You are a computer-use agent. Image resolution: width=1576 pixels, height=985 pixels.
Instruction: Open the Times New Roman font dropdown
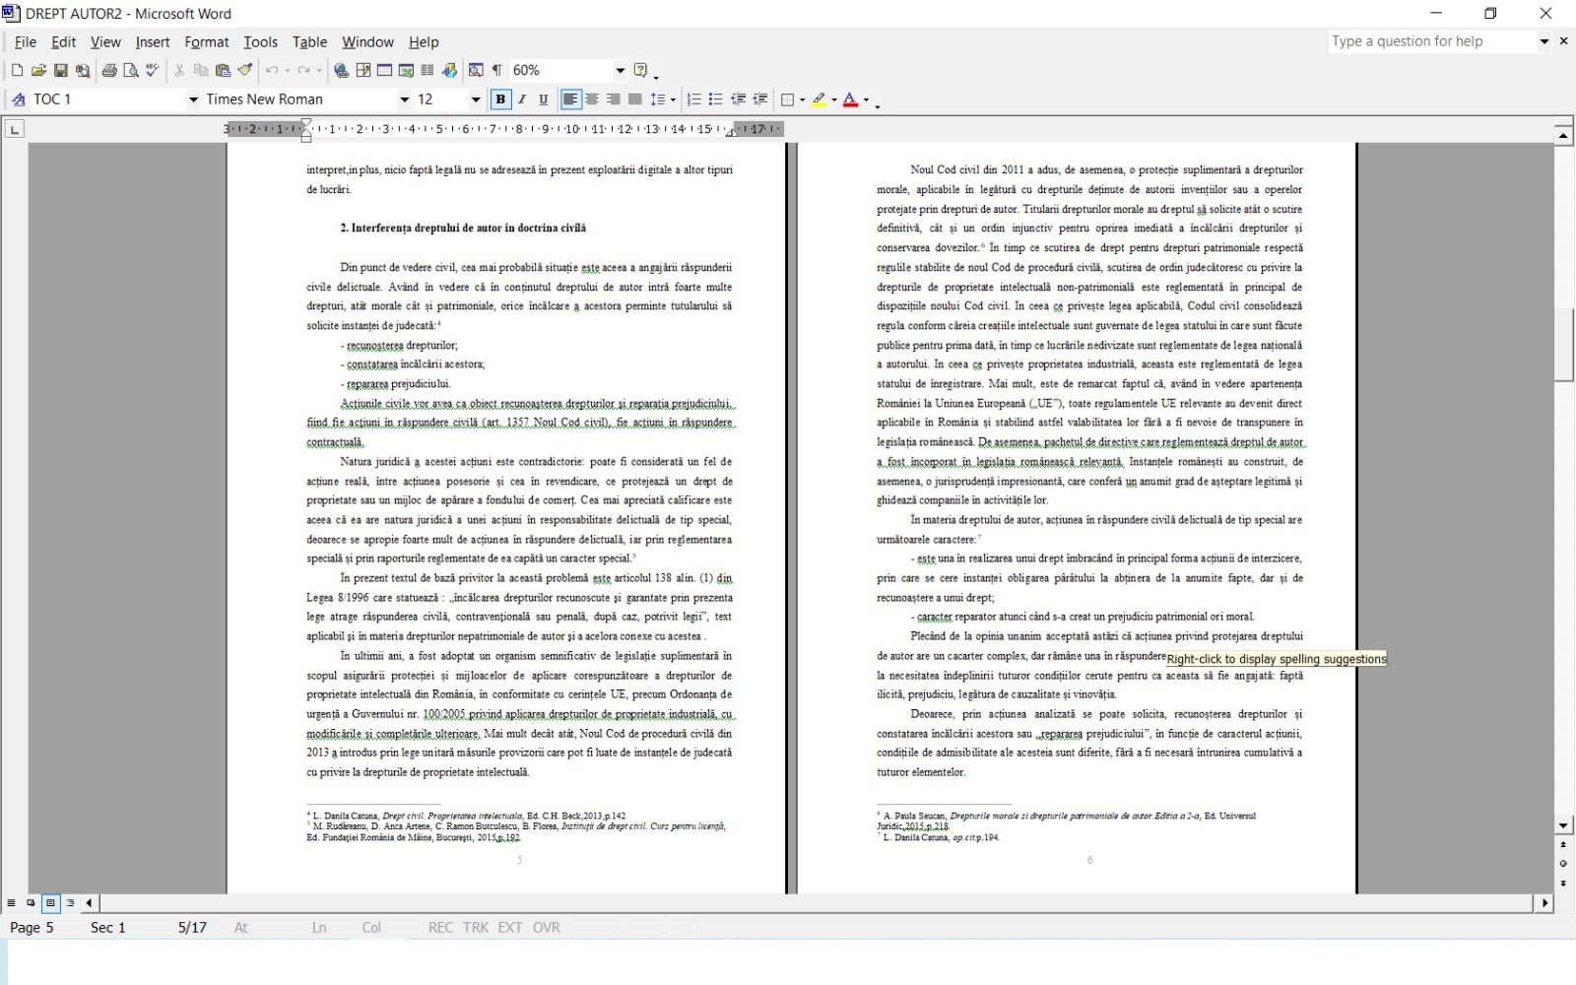pyautogui.click(x=404, y=99)
